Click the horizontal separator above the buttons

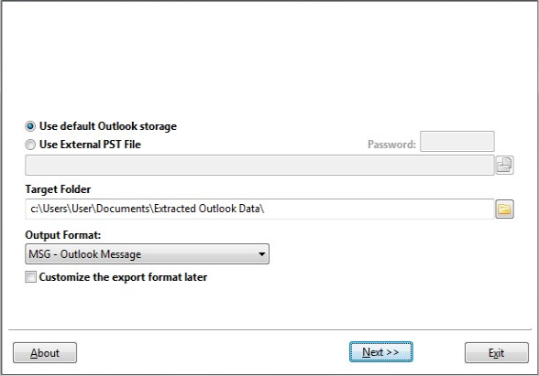[x=269, y=329]
